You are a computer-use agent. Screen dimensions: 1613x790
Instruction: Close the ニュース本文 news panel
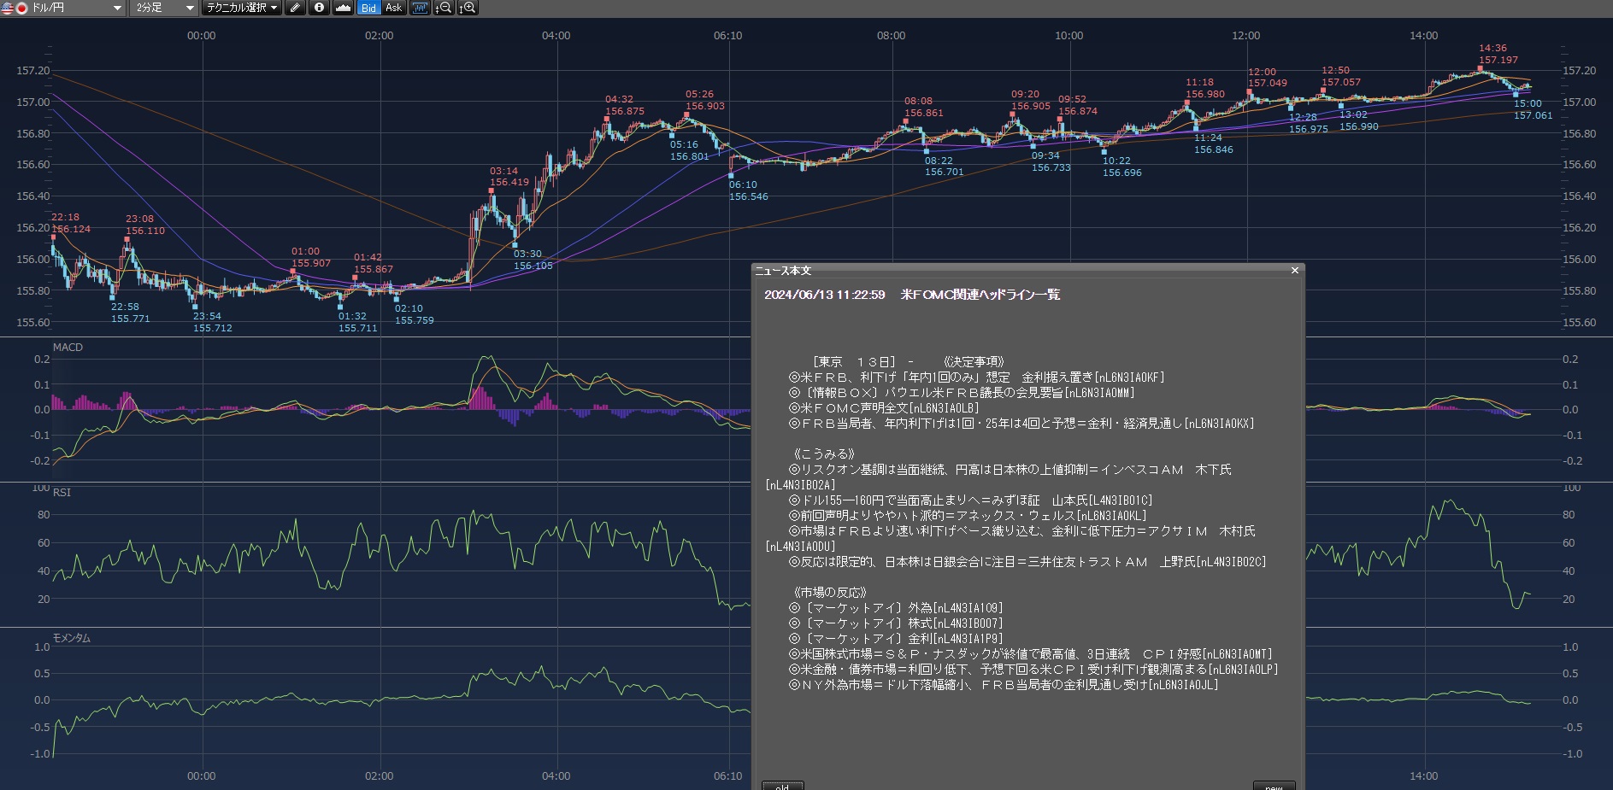click(1294, 271)
